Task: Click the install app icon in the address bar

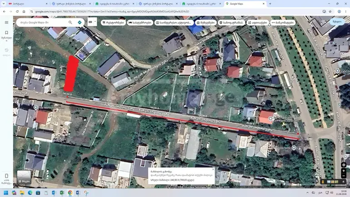Action: 324,11
